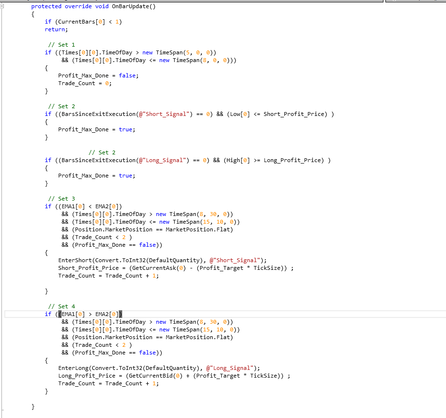Select the '// Set 1' comment
446x418 pixels.
(x=62, y=45)
